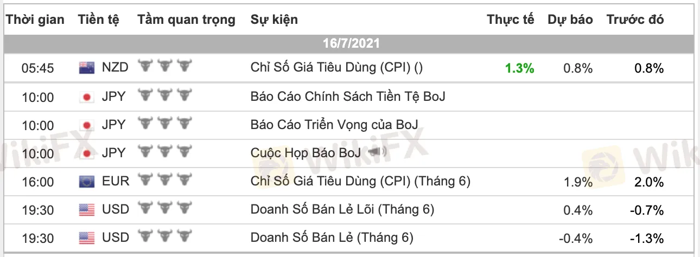Click the Sự kiện column header
The height and width of the screenshot is (257, 700).
pos(274,20)
